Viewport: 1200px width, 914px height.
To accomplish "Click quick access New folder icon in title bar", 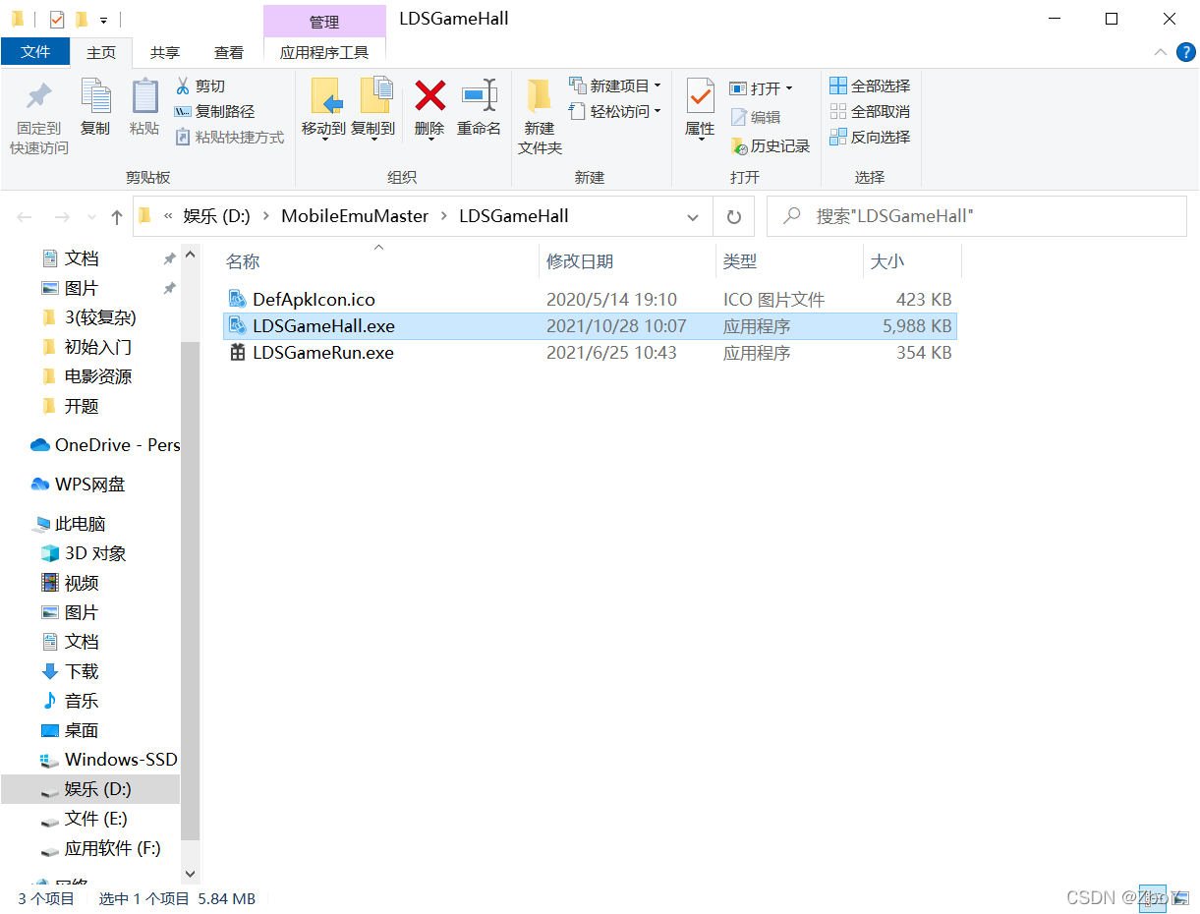I will pos(82,19).
